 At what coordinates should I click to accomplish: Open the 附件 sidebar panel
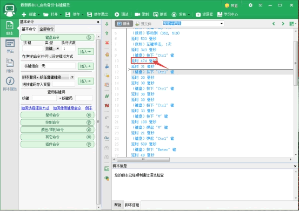10,65
